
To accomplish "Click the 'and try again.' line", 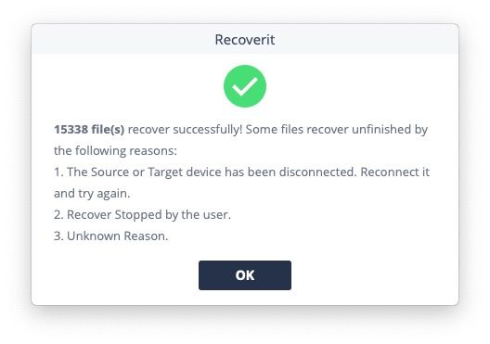I will 92,194.
